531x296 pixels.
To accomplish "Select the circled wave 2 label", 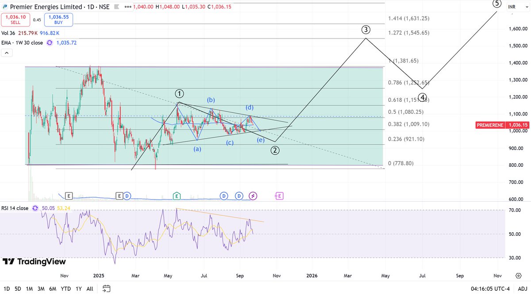I will point(275,150).
